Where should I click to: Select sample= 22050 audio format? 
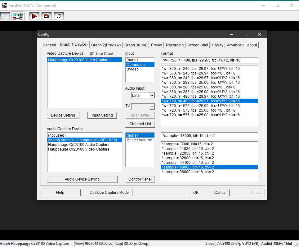coord(209,153)
